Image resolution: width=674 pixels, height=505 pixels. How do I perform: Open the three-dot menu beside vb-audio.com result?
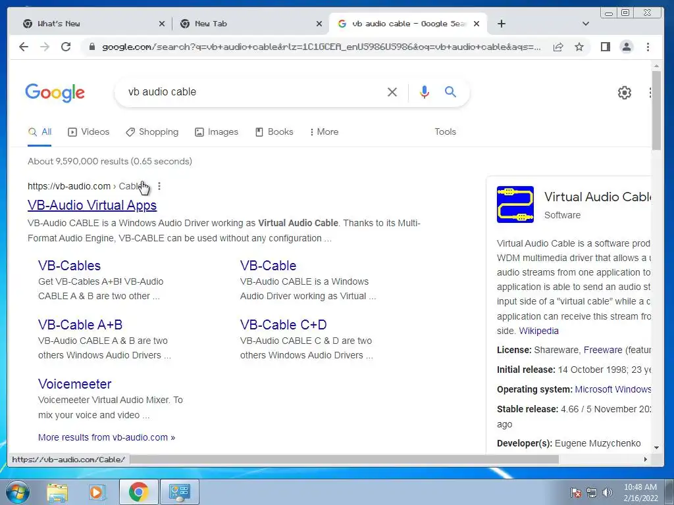(x=159, y=186)
